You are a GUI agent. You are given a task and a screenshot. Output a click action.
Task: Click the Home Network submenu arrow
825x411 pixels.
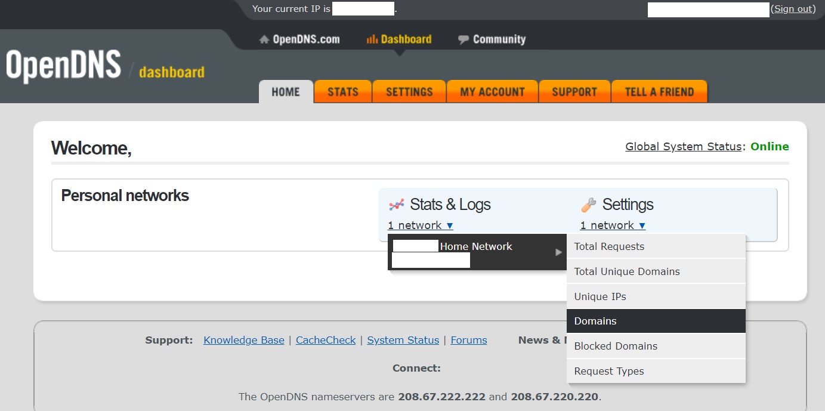(x=559, y=252)
